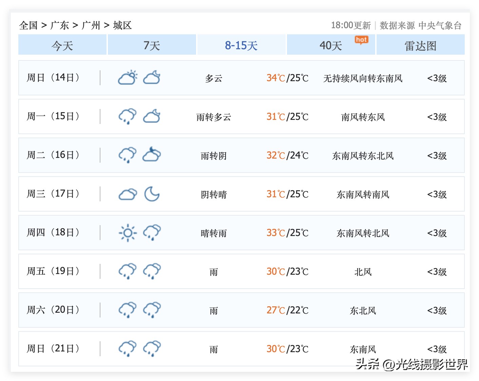
Task: Click the night rain icon for 20日
Action: click(152, 310)
